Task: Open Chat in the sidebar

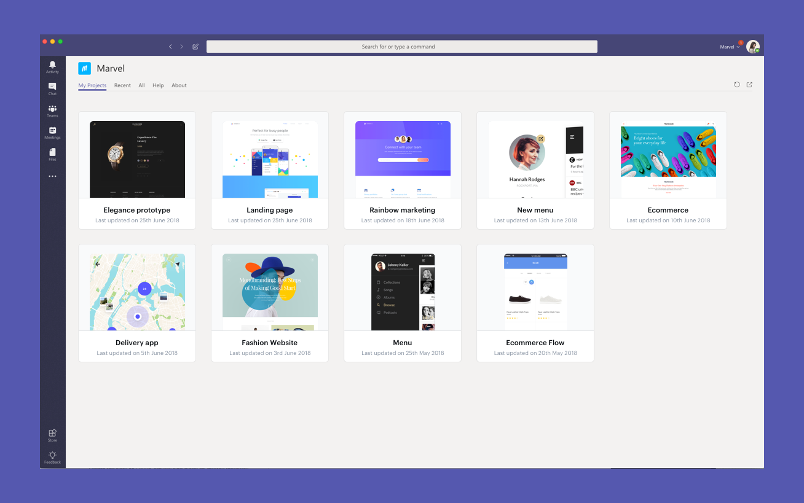Action: (x=52, y=87)
